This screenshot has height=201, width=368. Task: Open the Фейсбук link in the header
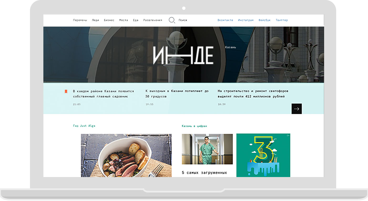tap(264, 20)
